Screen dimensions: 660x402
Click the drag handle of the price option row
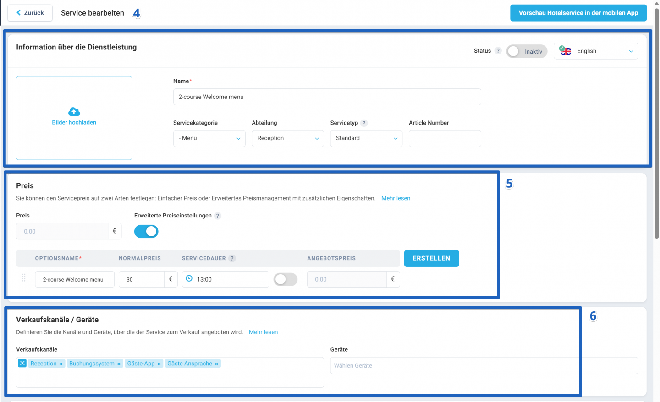pyautogui.click(x=23, y=278)
